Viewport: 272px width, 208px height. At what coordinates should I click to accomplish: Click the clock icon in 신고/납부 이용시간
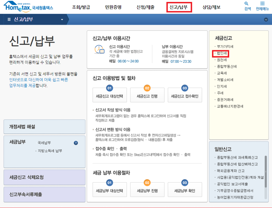[99, 50]
